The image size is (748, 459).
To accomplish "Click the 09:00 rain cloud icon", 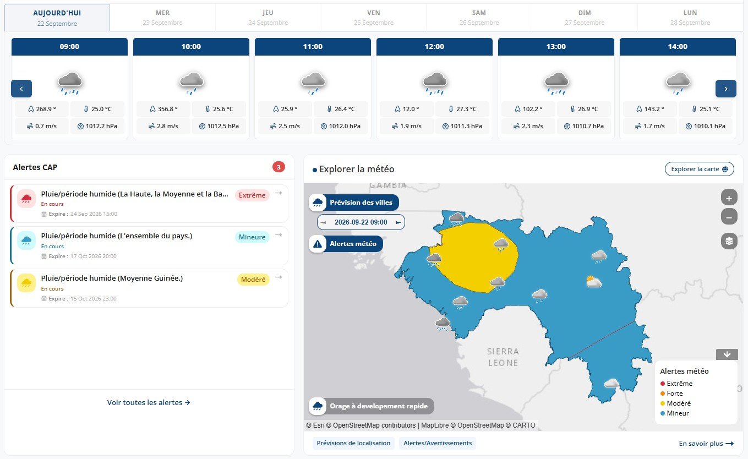I will [x=70, y=83].
